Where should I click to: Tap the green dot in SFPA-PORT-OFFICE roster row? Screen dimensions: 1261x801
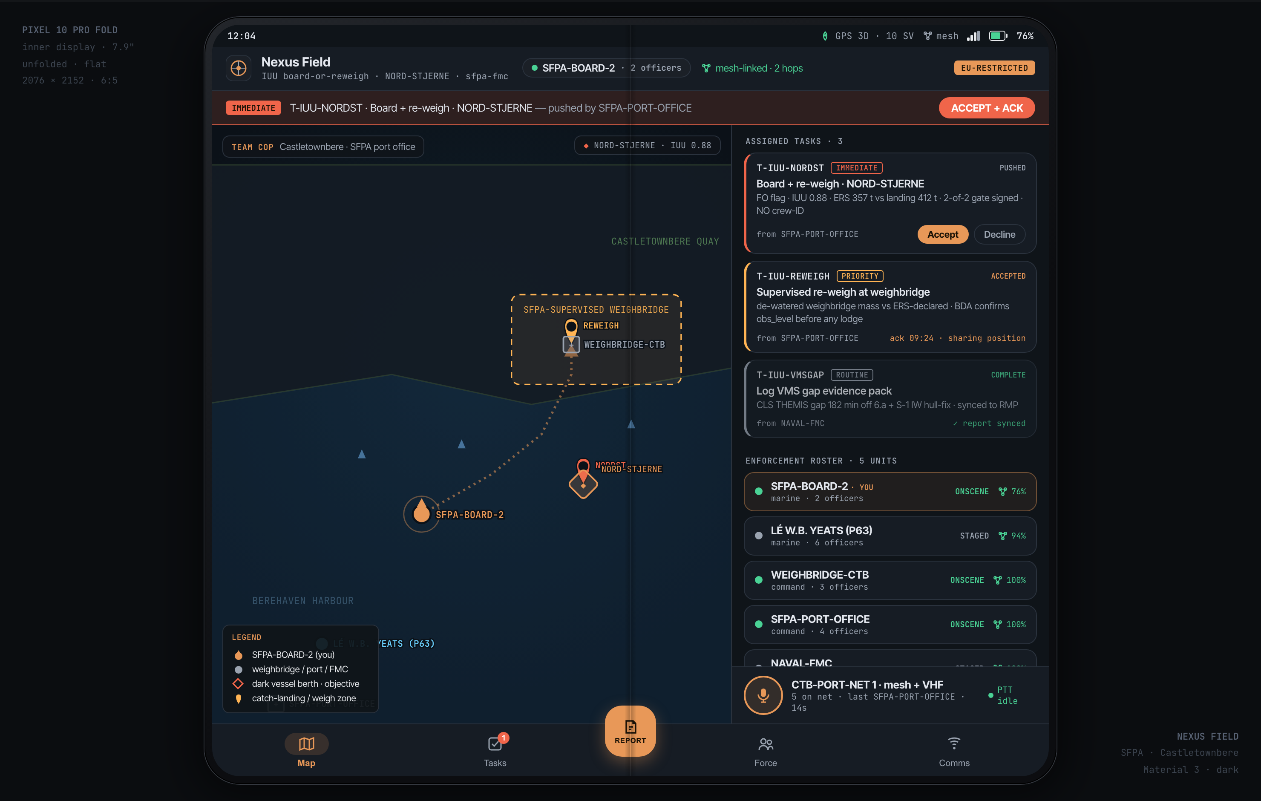click(758, 624)
